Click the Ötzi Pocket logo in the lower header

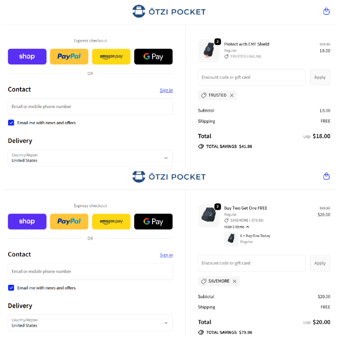pyautogui.click(x=169, y=176)
